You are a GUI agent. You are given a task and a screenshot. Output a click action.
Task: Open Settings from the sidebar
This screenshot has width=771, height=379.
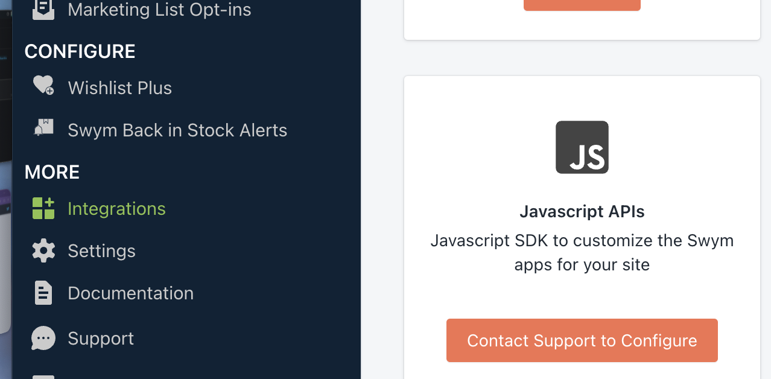(101, 251)
